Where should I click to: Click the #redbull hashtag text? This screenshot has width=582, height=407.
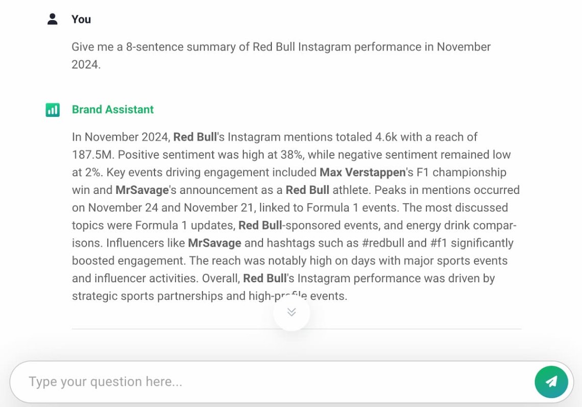(383, 243)
